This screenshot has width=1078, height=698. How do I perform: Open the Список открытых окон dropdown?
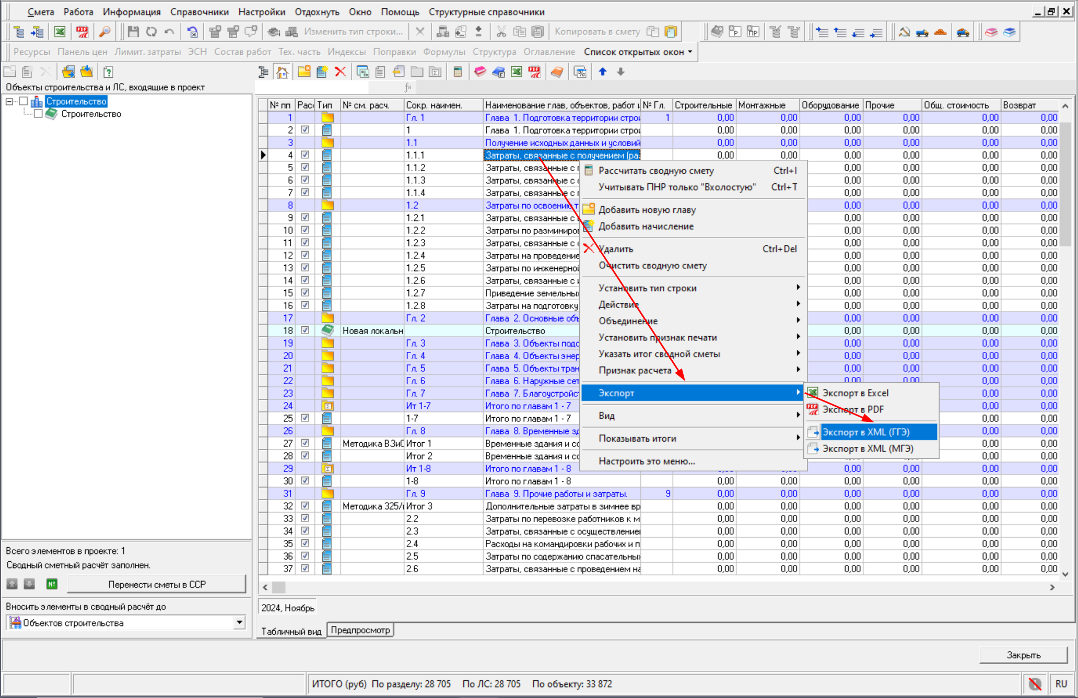[638, 52]
